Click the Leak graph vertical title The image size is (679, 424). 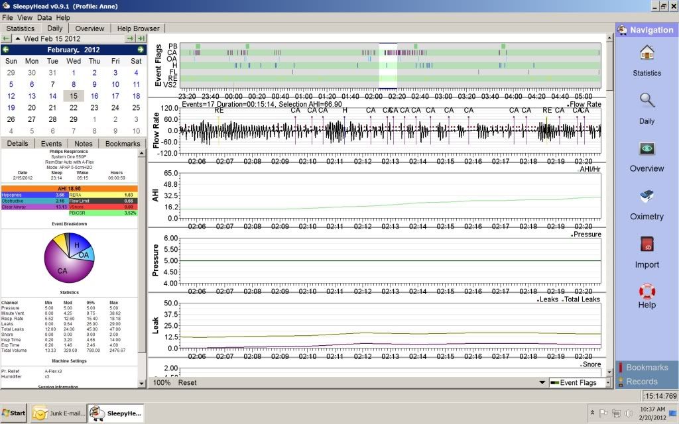(x=156, y=325)
